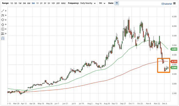Screen dimensions: 179x106
Task: Set range to 1D
Action: pyautogui.click(x=12, y=3)
